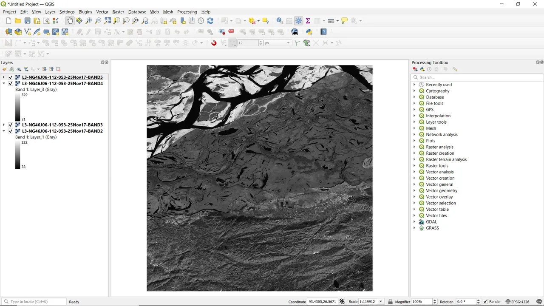Click Map Tips yellow speech bubble icon

[345, 20]
